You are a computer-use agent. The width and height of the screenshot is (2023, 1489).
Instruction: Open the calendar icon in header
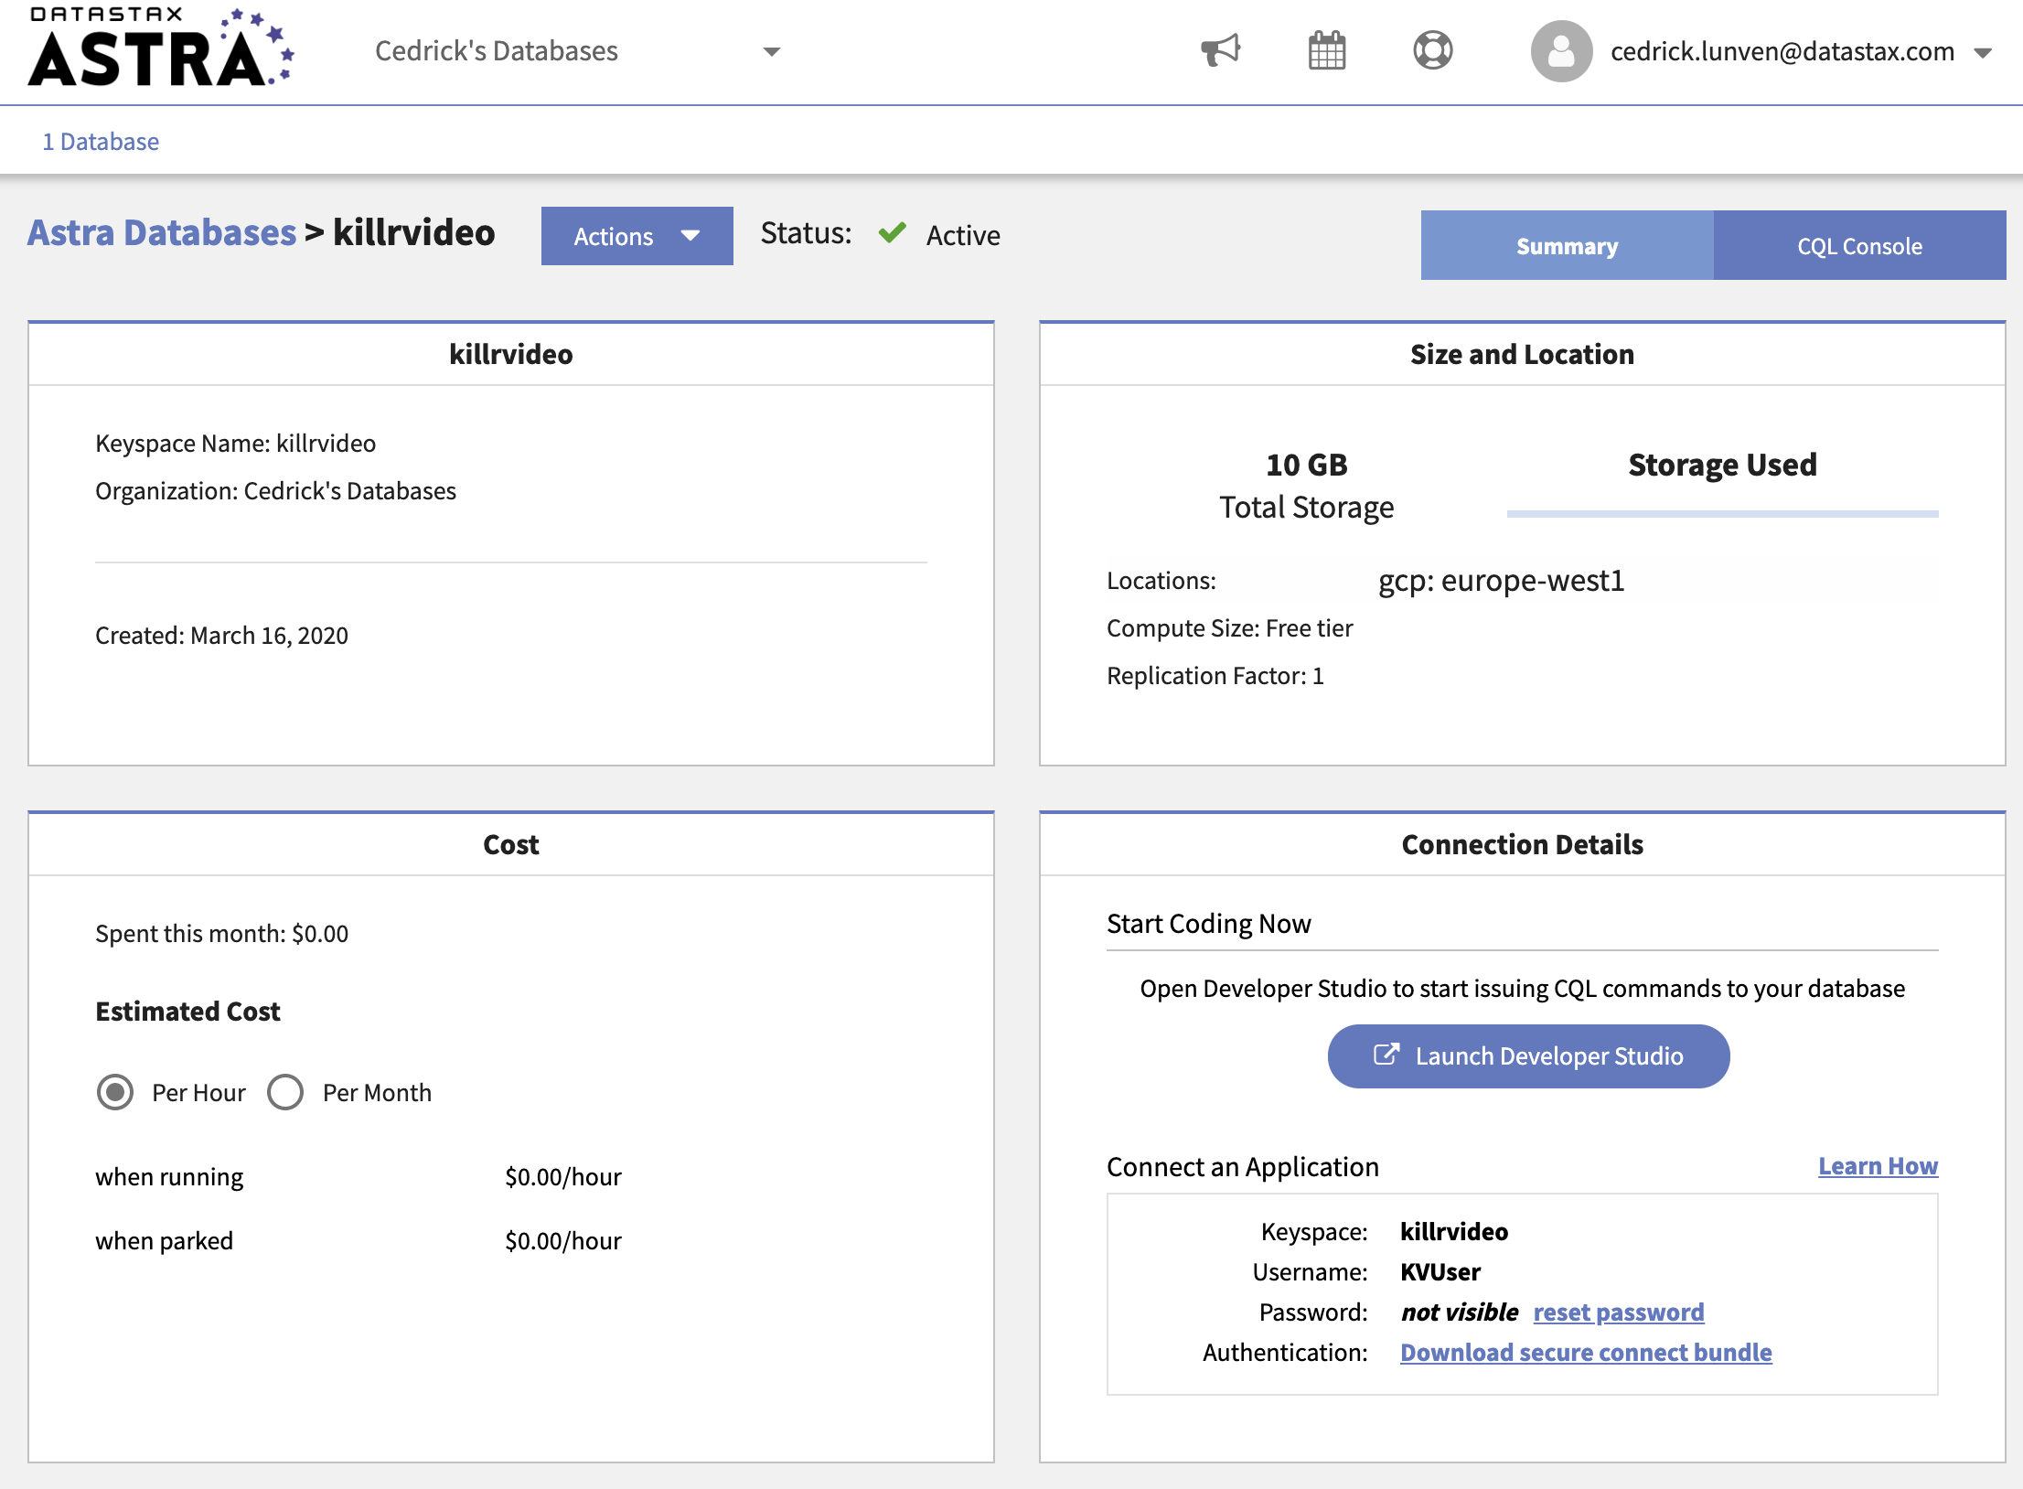[x=1326, y=50]
